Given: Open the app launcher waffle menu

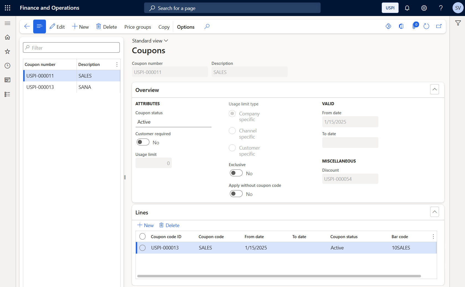Looking at the screenshot, I should click(x=7, y=8).
